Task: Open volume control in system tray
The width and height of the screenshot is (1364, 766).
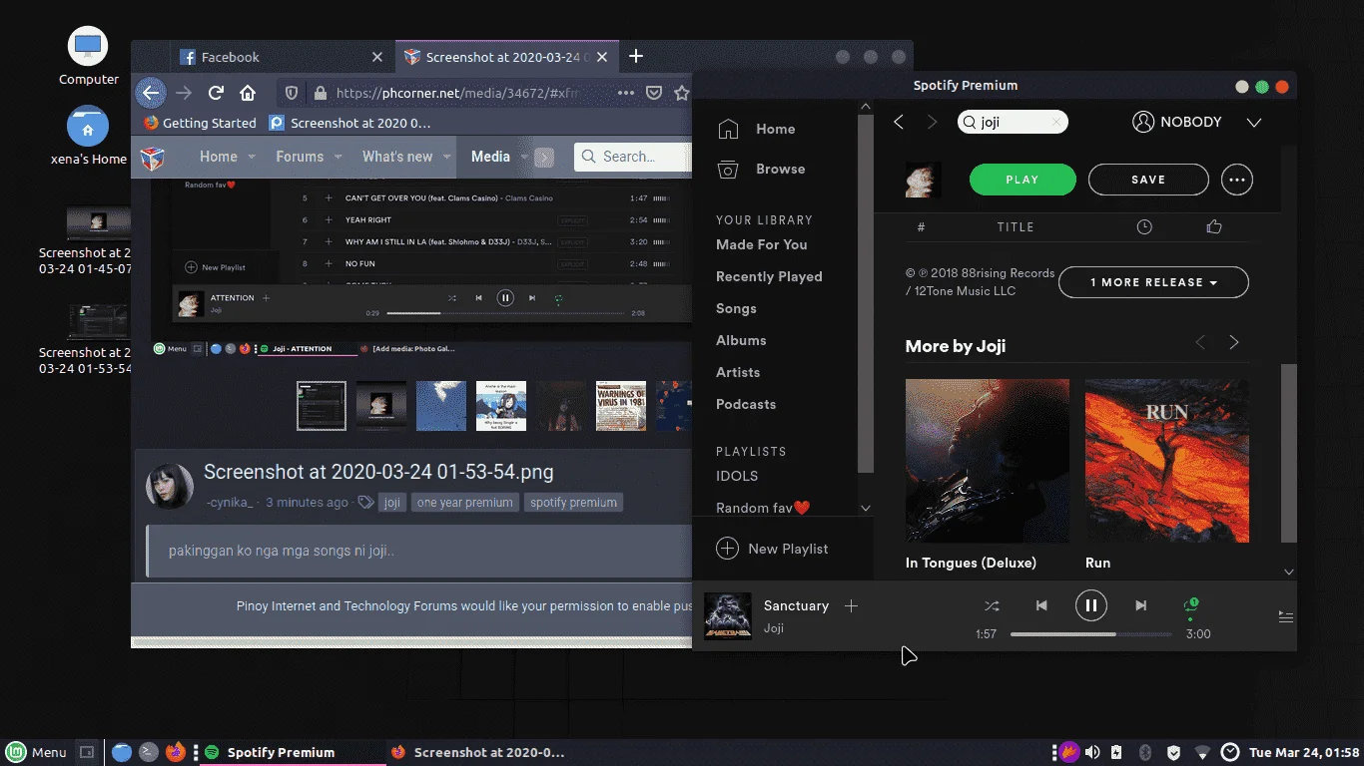Action: (1092, 752)
